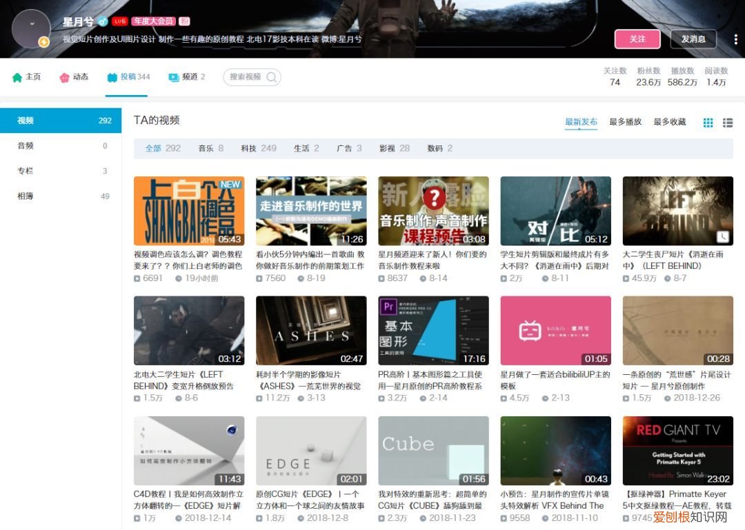Open the EDGE short film video thumbnail
The width and height of the screenshot is (745, 530).
(x=310, y=449)
